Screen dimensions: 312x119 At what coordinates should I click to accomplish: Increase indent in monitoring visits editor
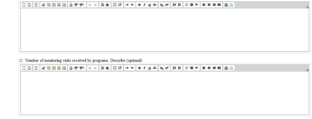[191, 68]
